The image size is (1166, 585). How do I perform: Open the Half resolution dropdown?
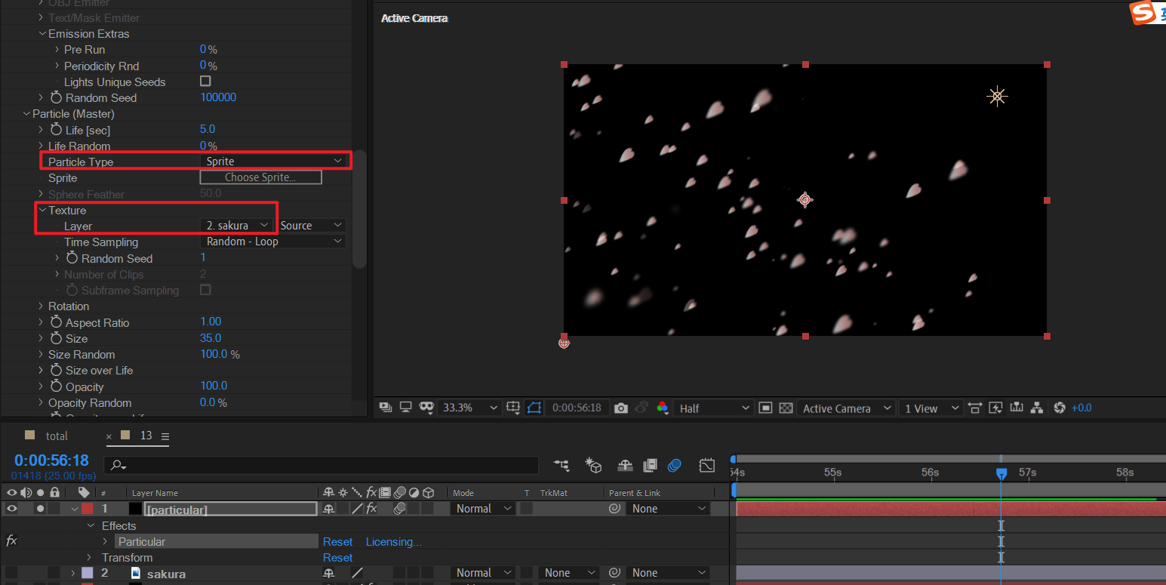(714, 408)
